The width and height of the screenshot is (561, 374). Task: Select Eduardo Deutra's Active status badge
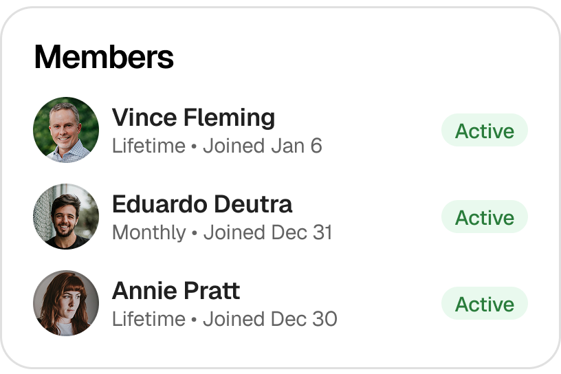pyautogui.click(x=484, y=217)
